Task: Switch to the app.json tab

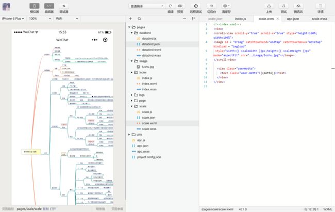Action: 293,19
